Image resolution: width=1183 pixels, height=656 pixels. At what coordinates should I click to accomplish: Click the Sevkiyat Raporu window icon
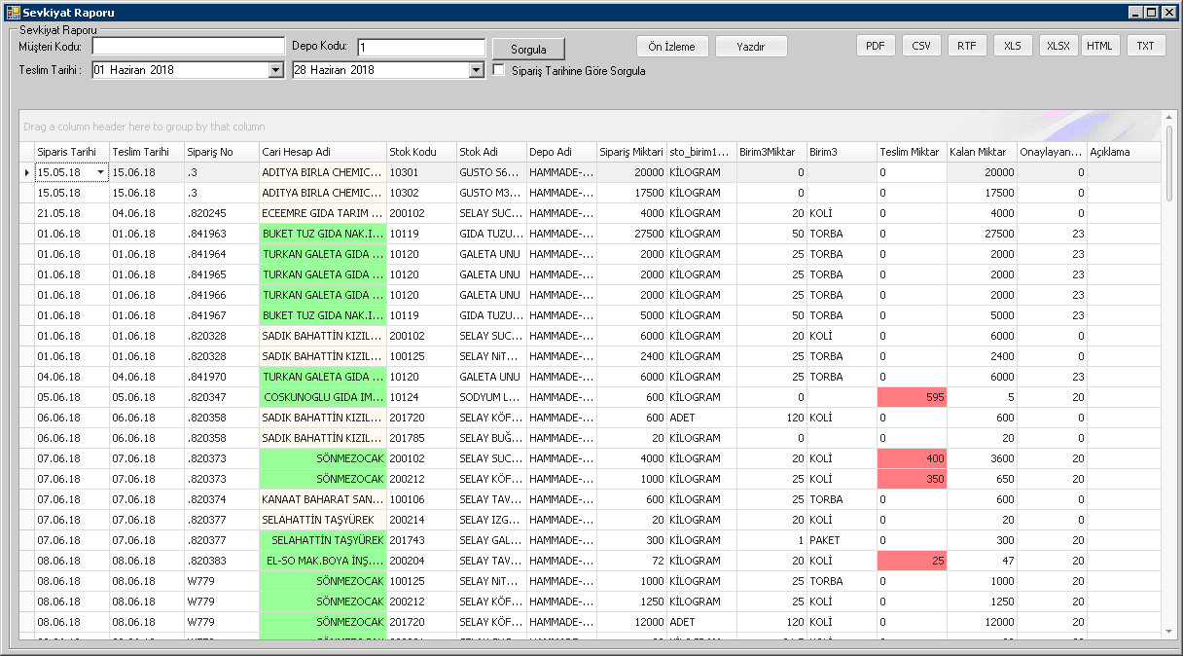tap(13, 13)
